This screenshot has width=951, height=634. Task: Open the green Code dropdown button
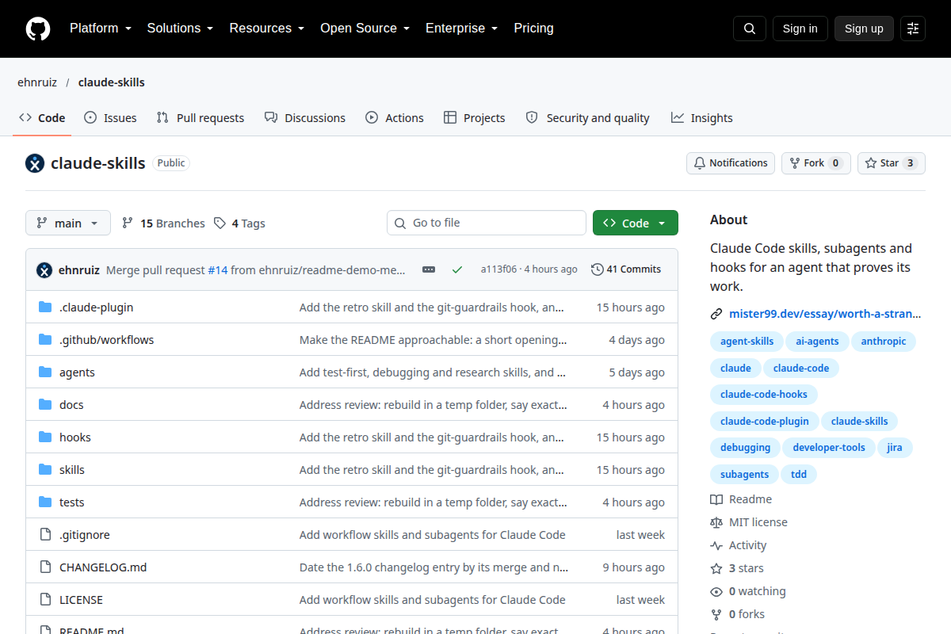(x=636, y=223)
